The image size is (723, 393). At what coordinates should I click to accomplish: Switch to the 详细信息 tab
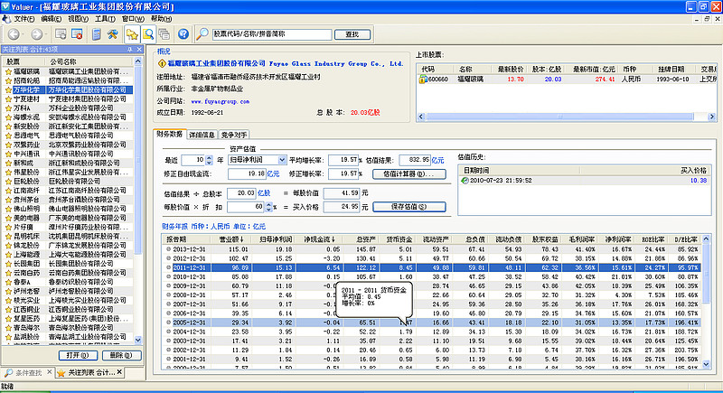click(x=202, y=135)
